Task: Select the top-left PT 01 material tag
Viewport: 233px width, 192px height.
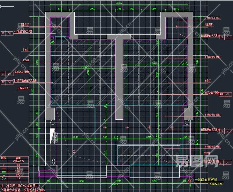Action: click(x=7, y=33)
